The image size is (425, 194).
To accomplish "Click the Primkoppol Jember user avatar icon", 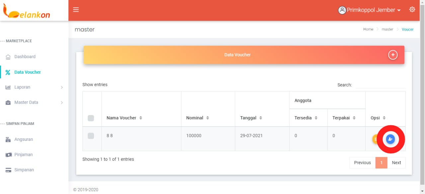I will pyautogui.click(x=342, y=10).
